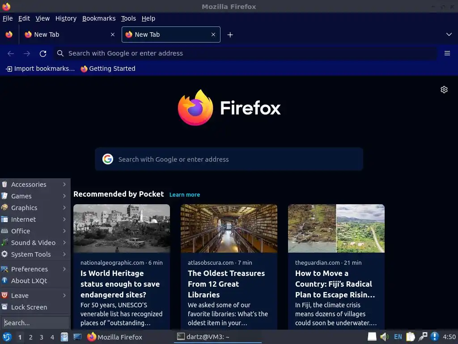This screenshot has width=458, height=344.
Task: Expand the Preferences submenu
Action: point(35,269)
